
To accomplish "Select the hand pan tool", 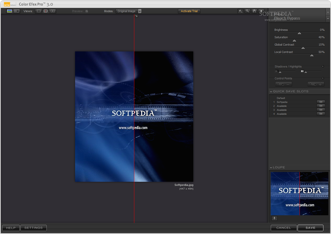I will click(x=254, y=11).
